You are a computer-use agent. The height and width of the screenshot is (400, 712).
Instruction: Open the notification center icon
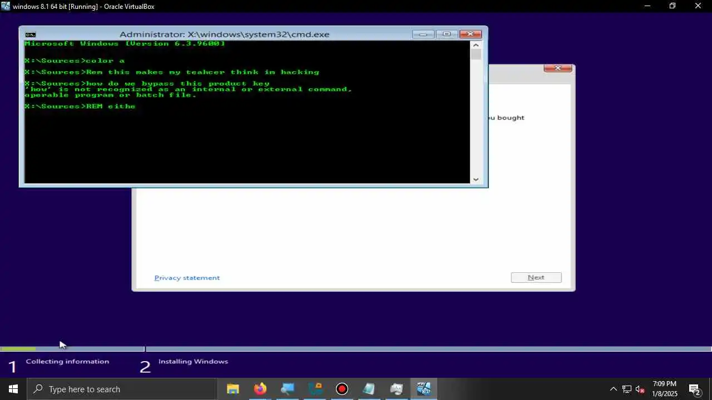pyautogui.click(x=694, y=389)
